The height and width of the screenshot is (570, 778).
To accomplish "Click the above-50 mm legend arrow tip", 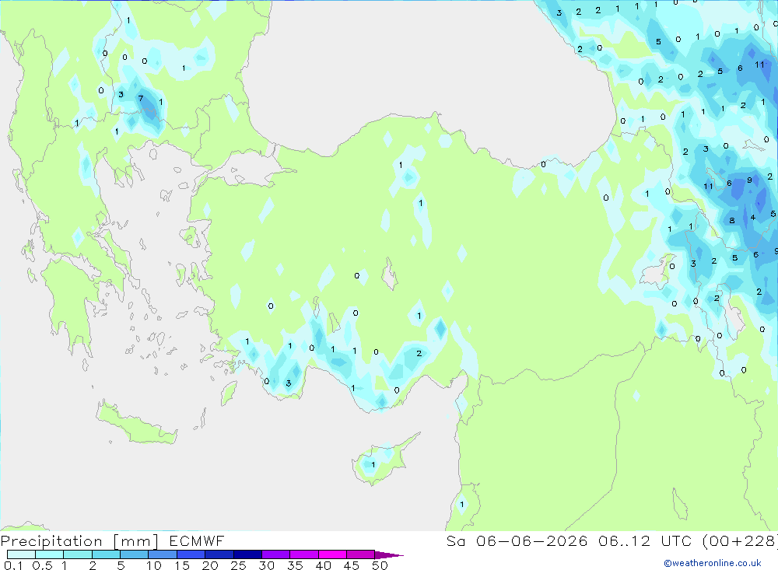I will click(x=388, y=555).
